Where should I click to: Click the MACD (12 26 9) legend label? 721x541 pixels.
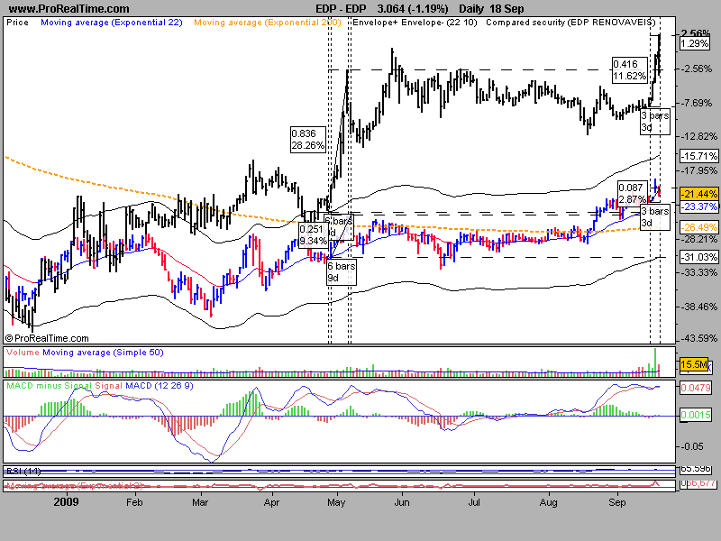(160, 386)
